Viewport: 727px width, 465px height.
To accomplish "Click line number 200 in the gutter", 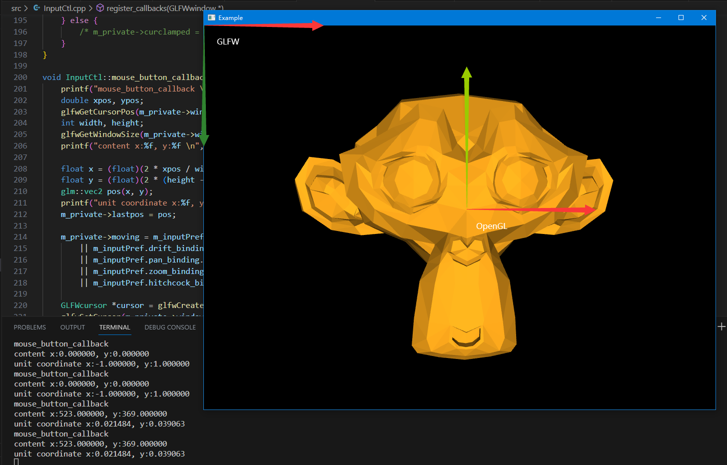I will pos(20,77).
